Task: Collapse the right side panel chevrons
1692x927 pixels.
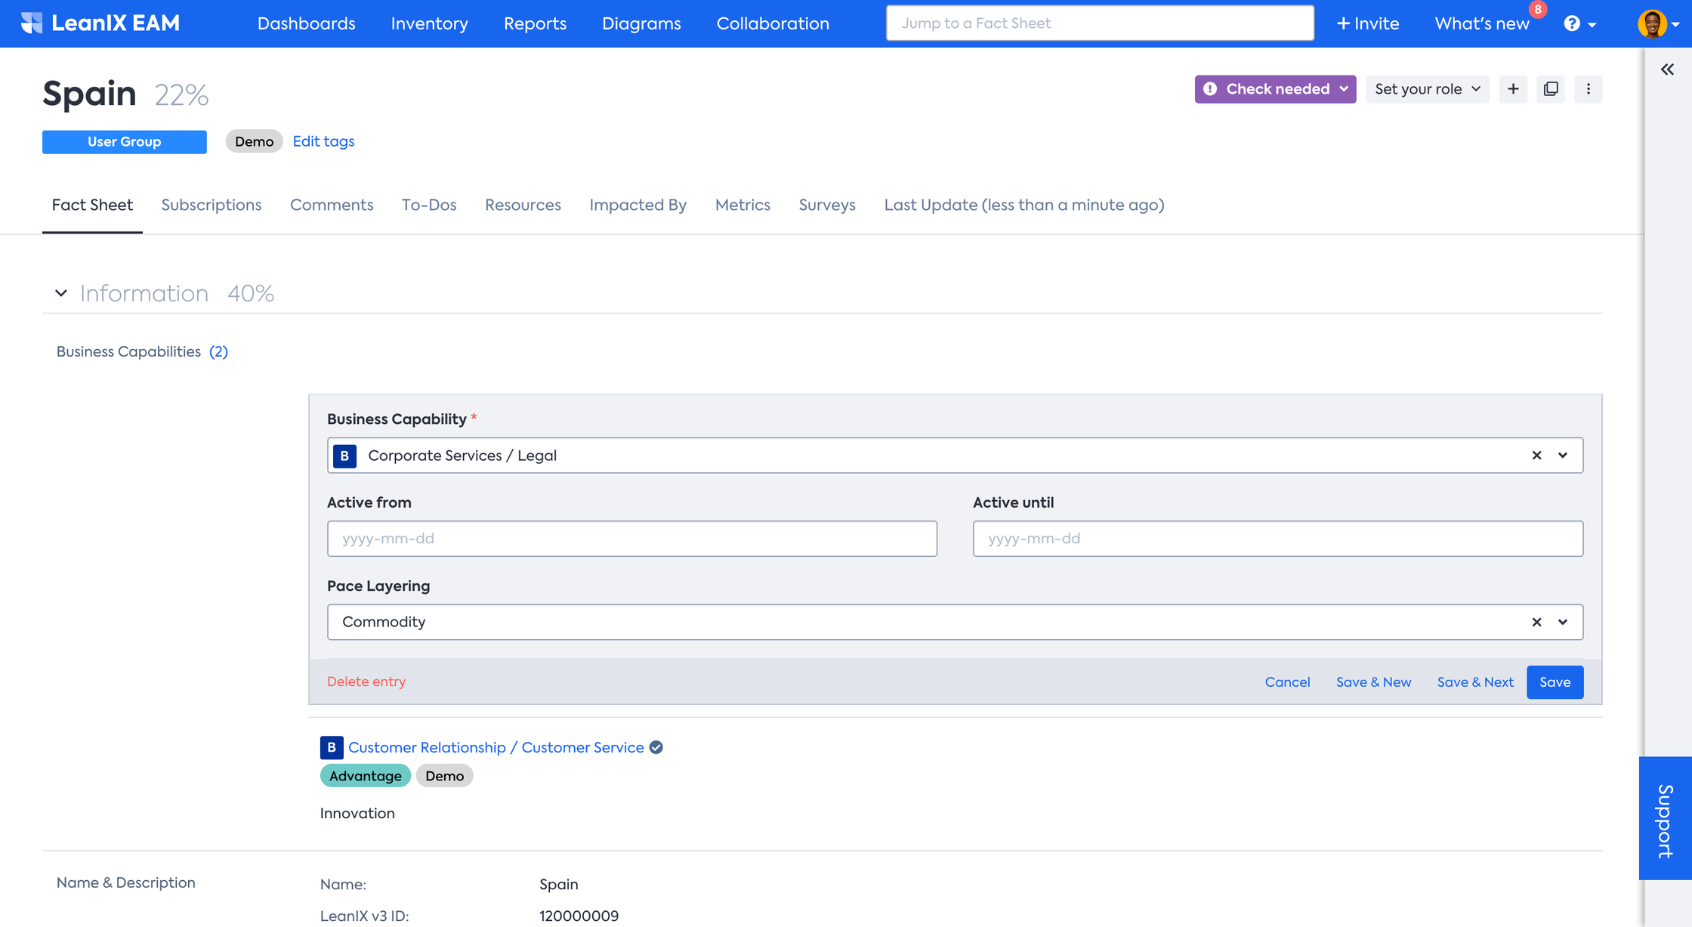Action: pyautogui.click(x=1667, y=70)
